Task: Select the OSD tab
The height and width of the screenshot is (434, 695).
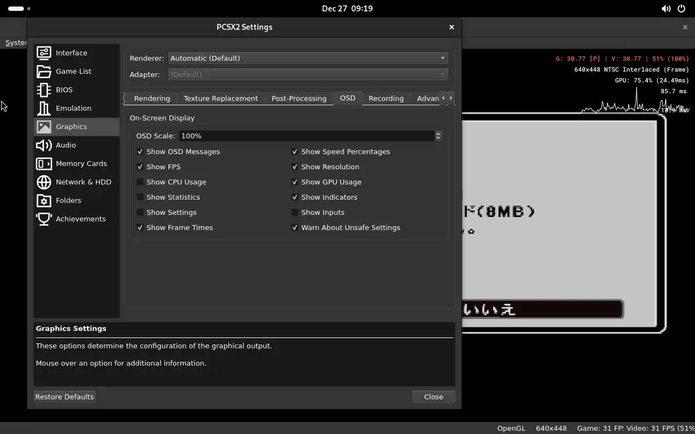Action: click(347, 98)
